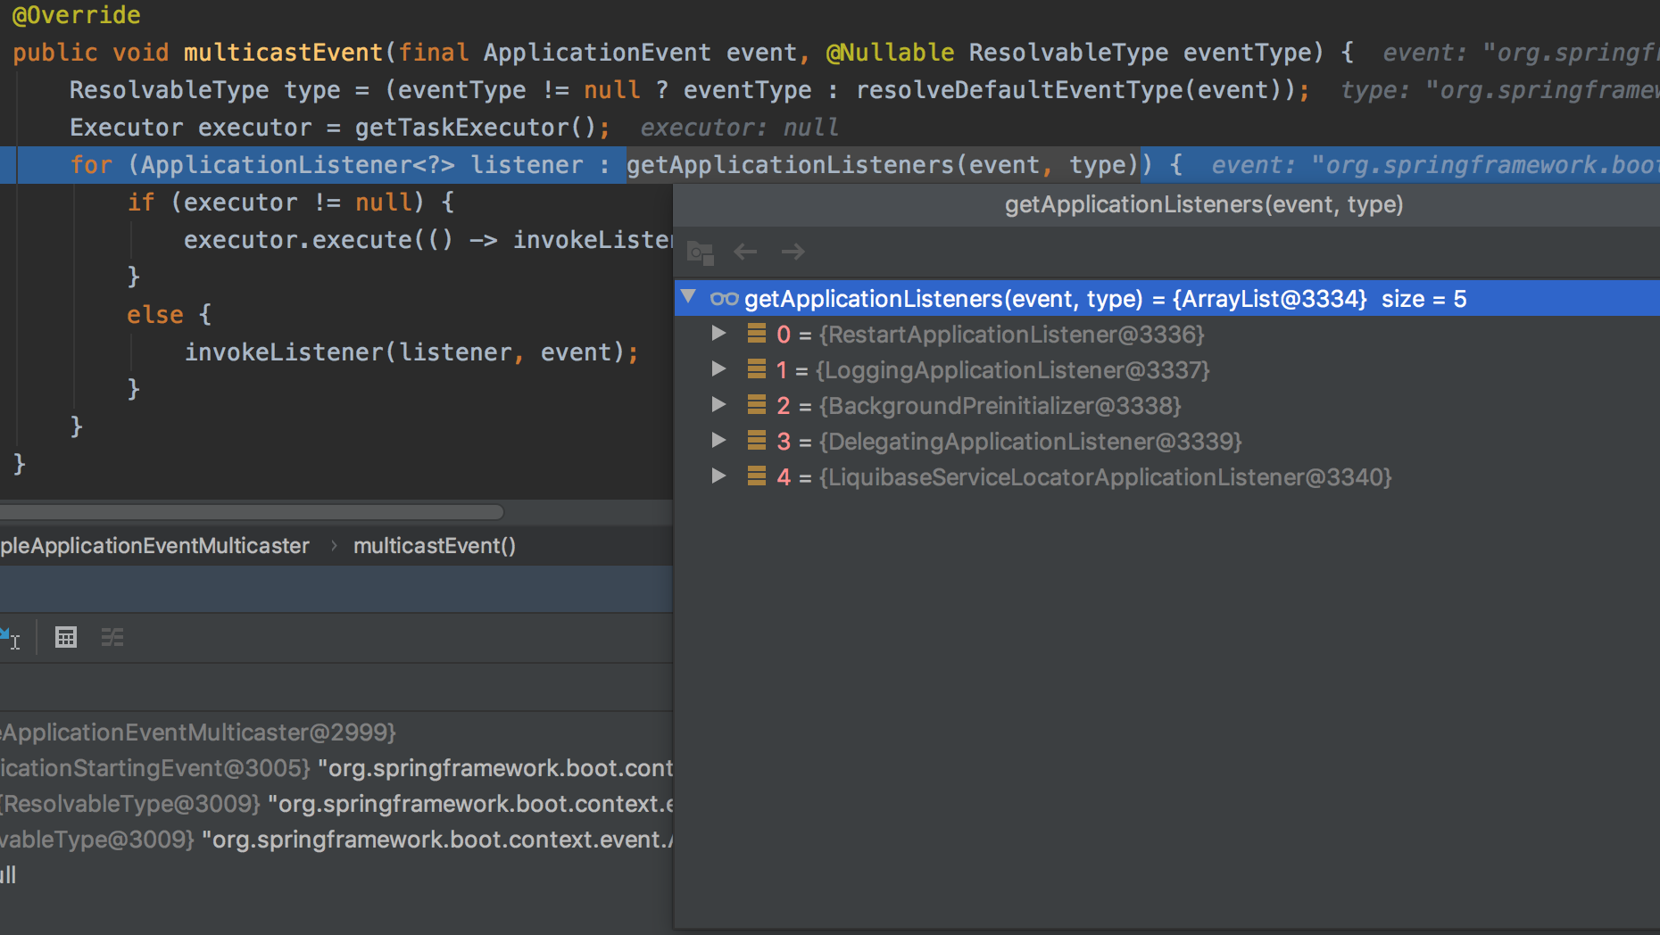Expand the LoggingApplicationListener@3337 entry
Image resolution: width=1660 pixels, height=935 pixels.
click(718, 369)
